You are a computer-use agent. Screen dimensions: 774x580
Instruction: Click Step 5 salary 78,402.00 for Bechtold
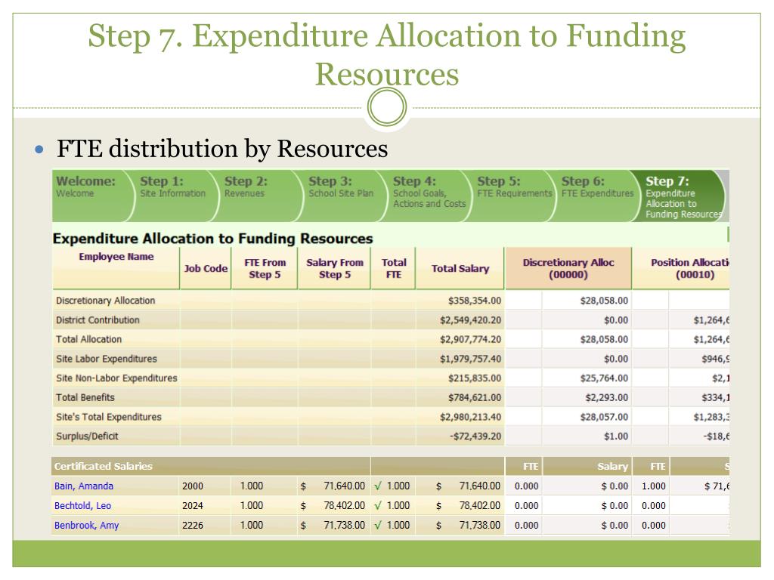(344, 505)
